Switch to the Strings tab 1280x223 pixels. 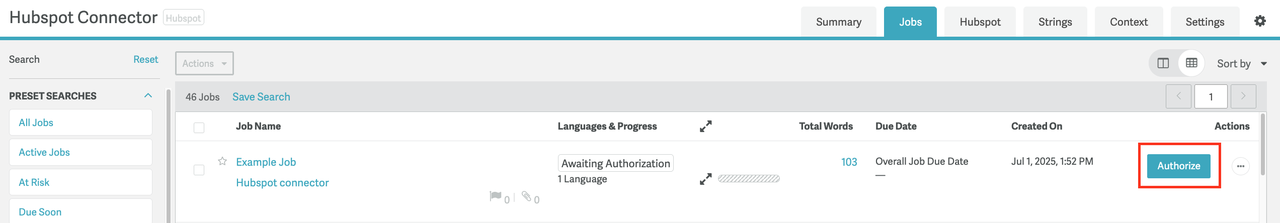(1055, 22)
